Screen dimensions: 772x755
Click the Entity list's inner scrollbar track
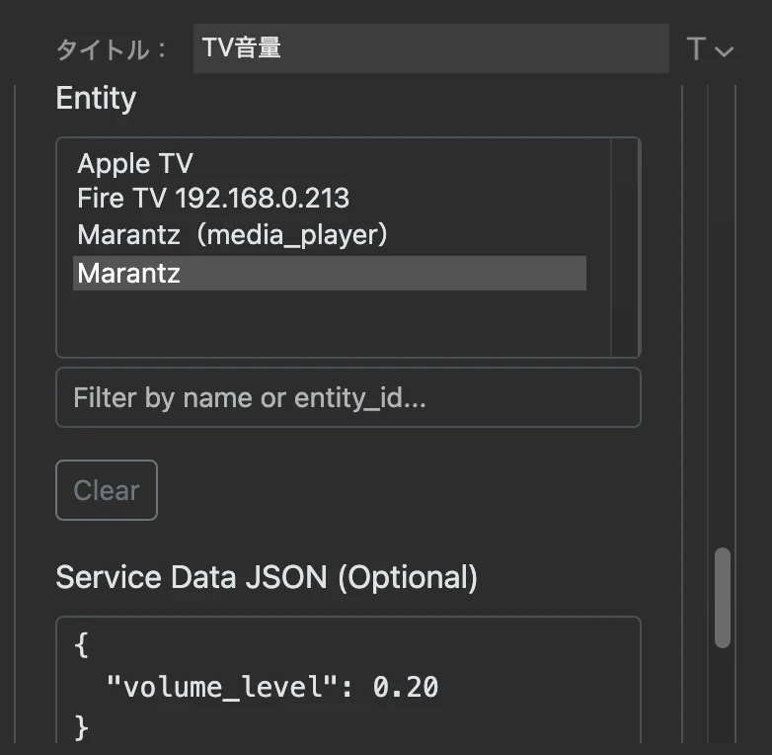[x=625, y=247]
